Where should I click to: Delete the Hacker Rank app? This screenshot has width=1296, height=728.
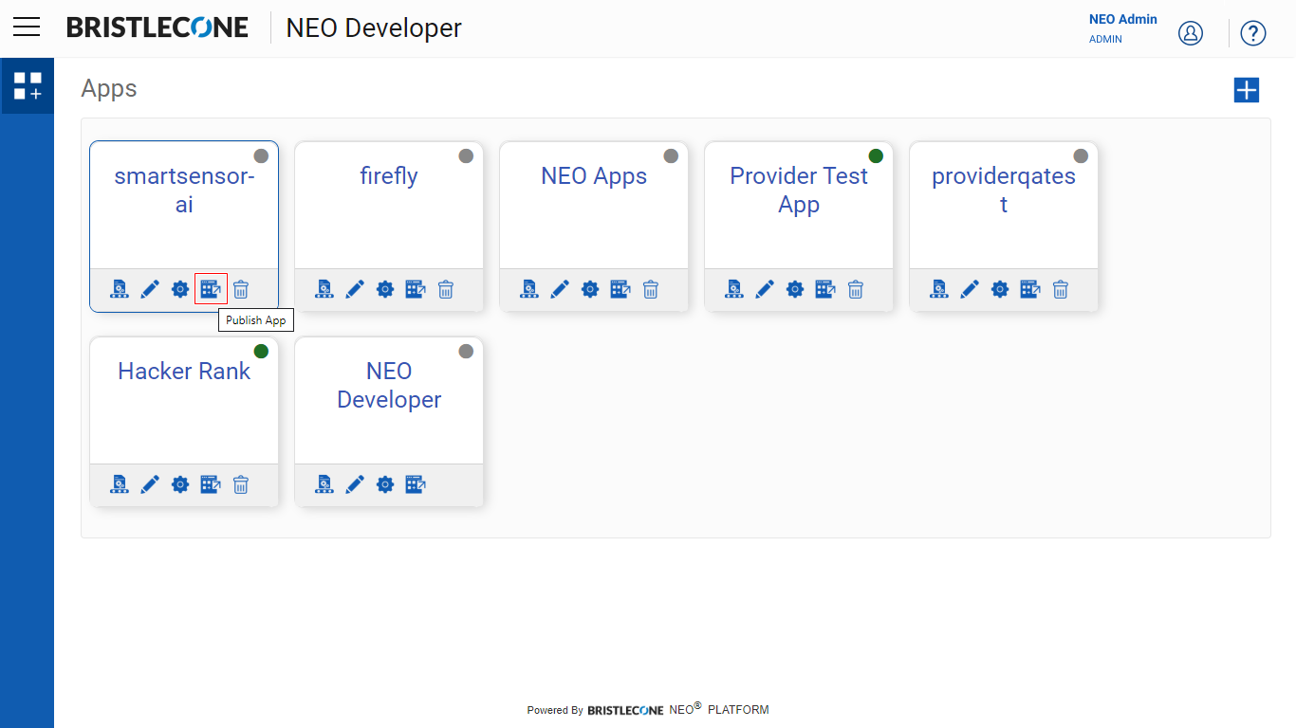[241, 484]
